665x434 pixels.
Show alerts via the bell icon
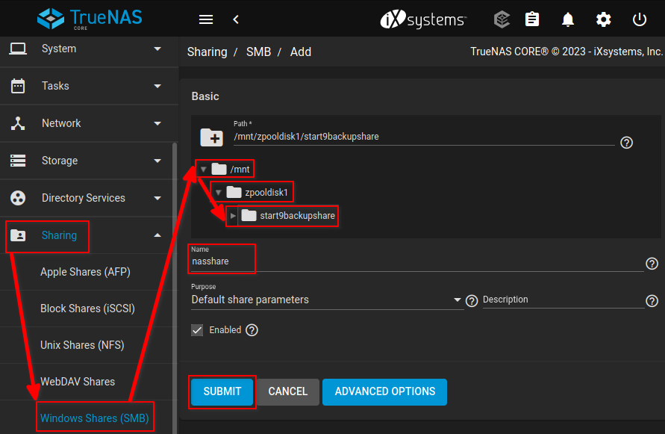click(568, 19)
